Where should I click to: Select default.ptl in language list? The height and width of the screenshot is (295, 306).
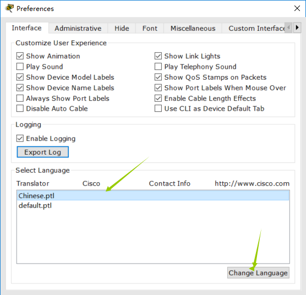pyautogui.click(x=153, y=205)
